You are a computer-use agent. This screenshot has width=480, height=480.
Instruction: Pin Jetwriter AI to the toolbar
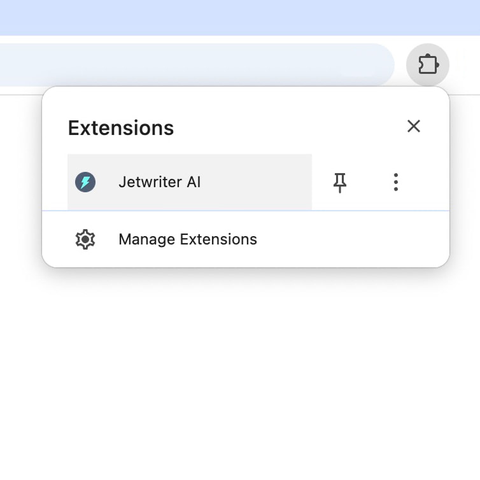(x=340, y=183)
